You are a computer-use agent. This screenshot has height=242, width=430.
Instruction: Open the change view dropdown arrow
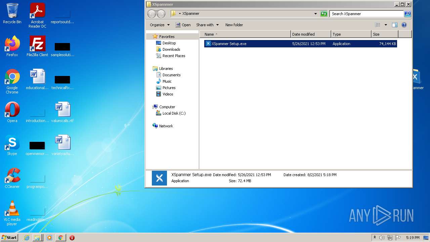click(x=386, y=25)
